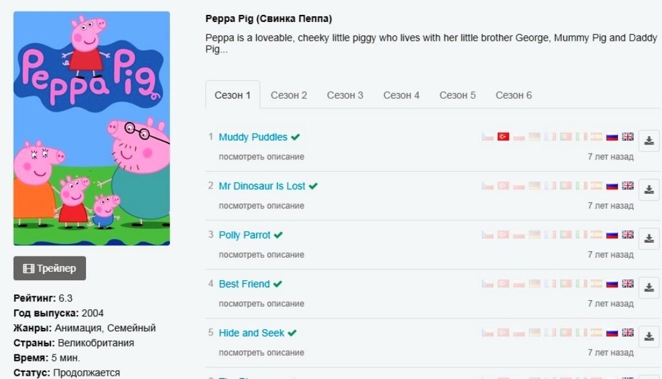Choose UK flag for Hide and Seek

tap(628, 333)
